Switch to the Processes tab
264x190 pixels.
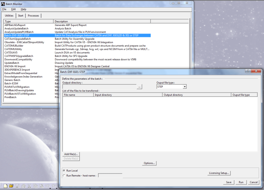click(33, 15)
